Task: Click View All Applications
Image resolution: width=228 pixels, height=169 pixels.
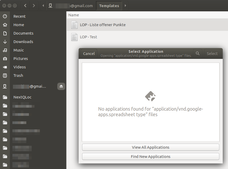Action: tap(150, 147)
